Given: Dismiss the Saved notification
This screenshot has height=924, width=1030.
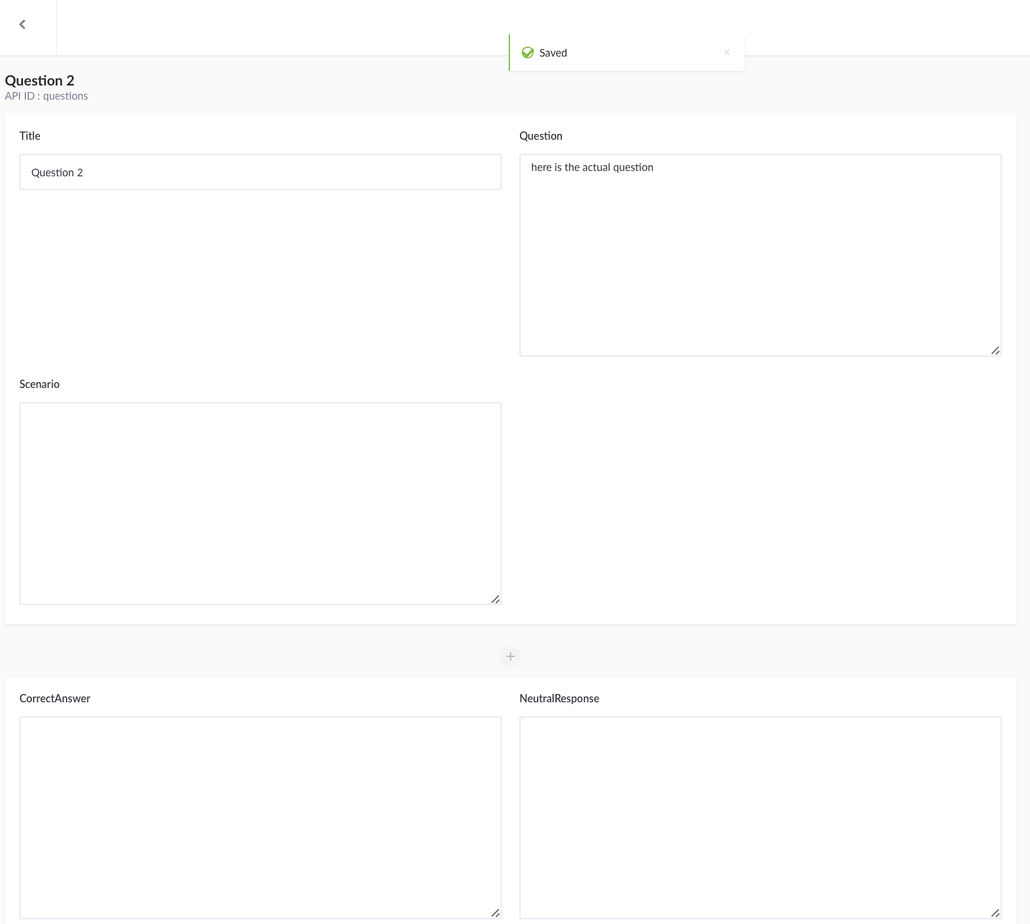Looking at the screenshot, I should 727,52.
